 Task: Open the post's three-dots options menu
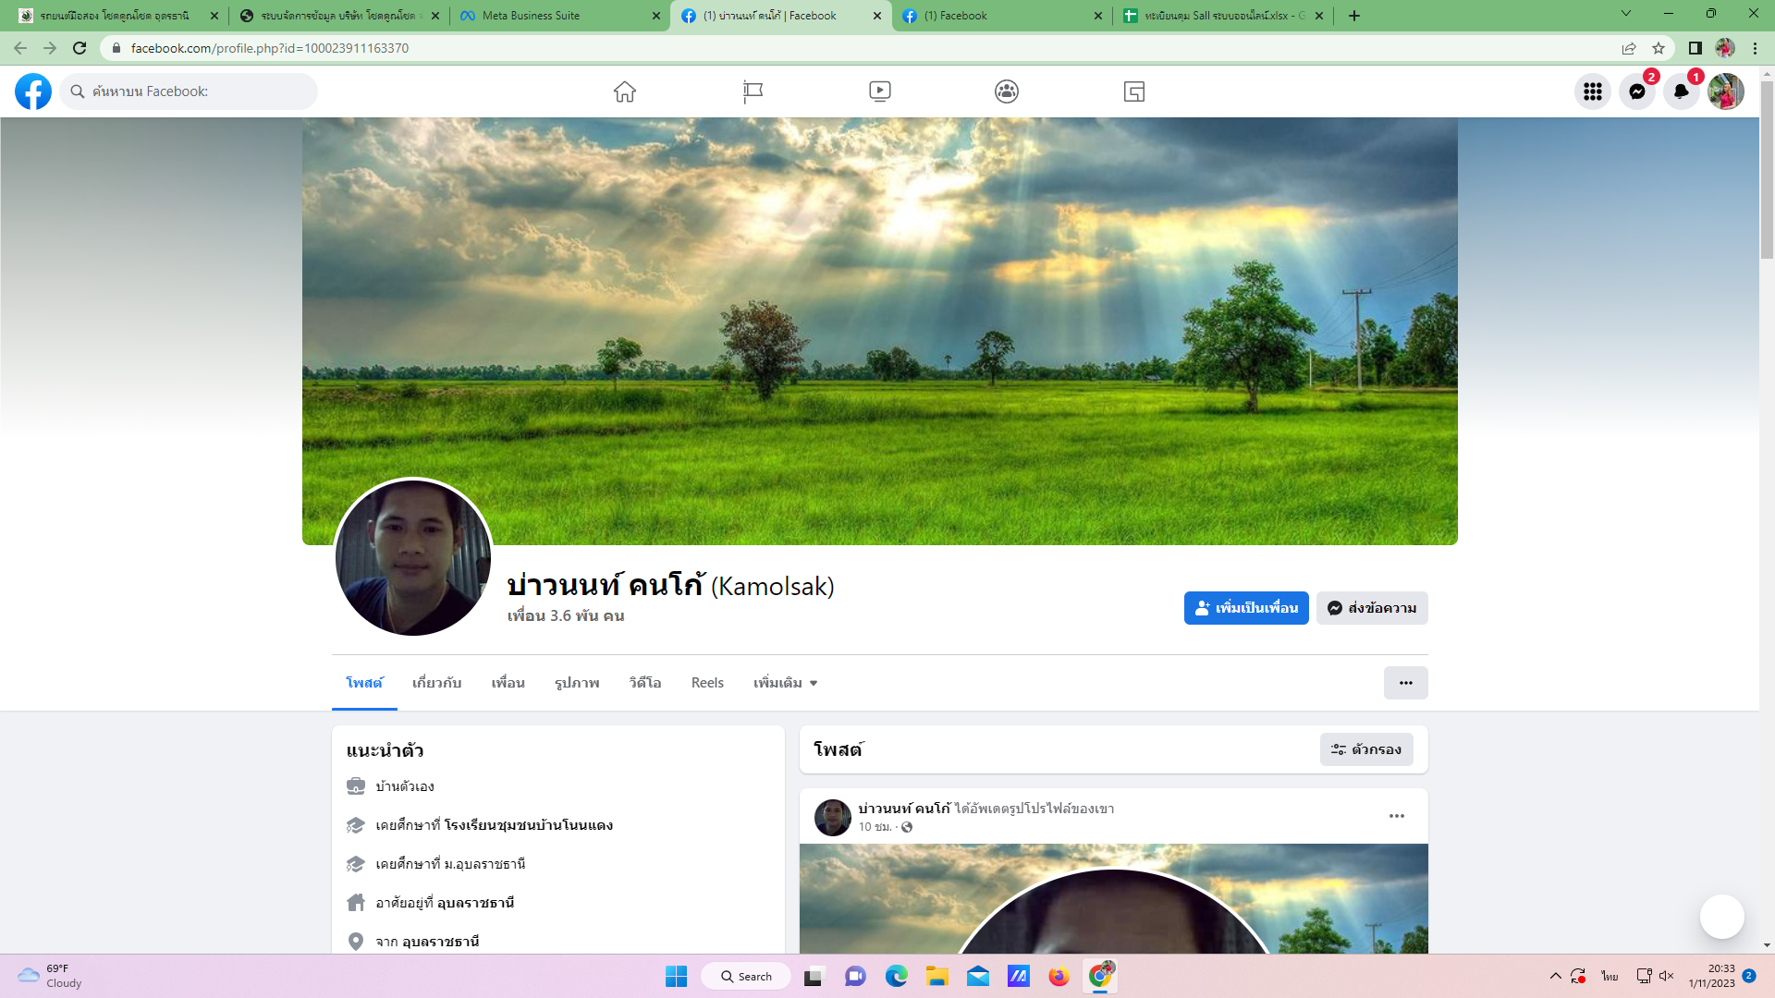click(1396, 816)
